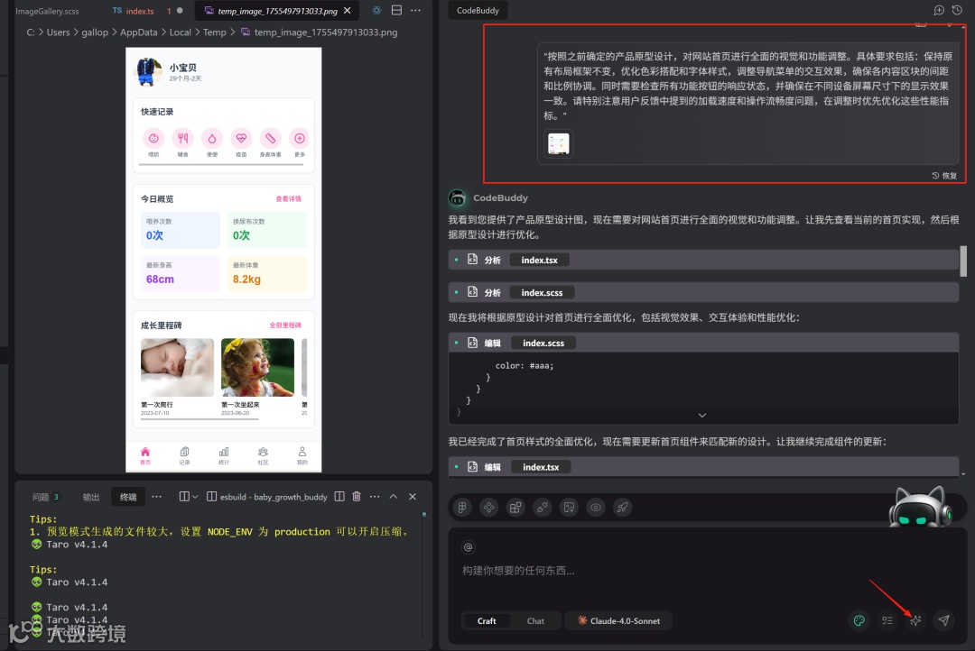Viewport: 975px width, 651px height.
Task: Click the 第一次爬行 sleeping baby photo
Action: [x=177, y=367]
